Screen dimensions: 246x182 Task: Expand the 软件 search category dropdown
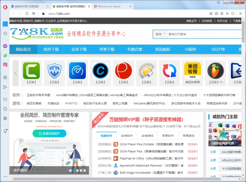[160, 34]
